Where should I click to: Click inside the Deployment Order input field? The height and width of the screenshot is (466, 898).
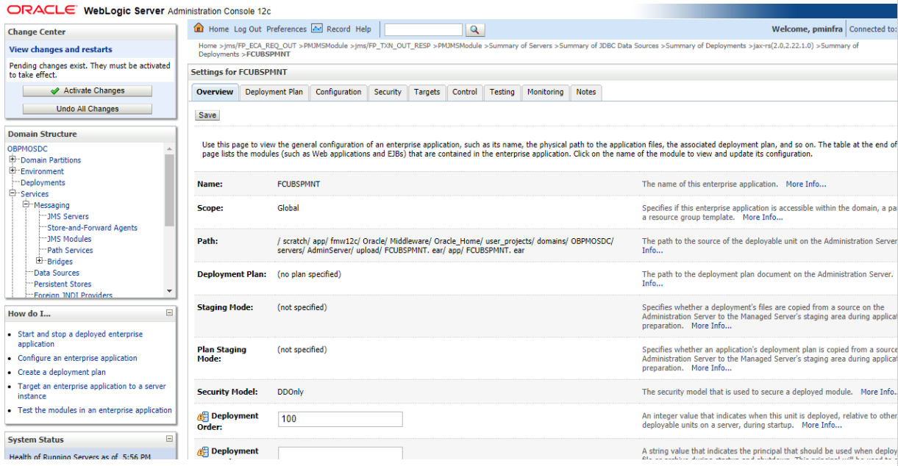pyautogui.click(x=340, y=418)
